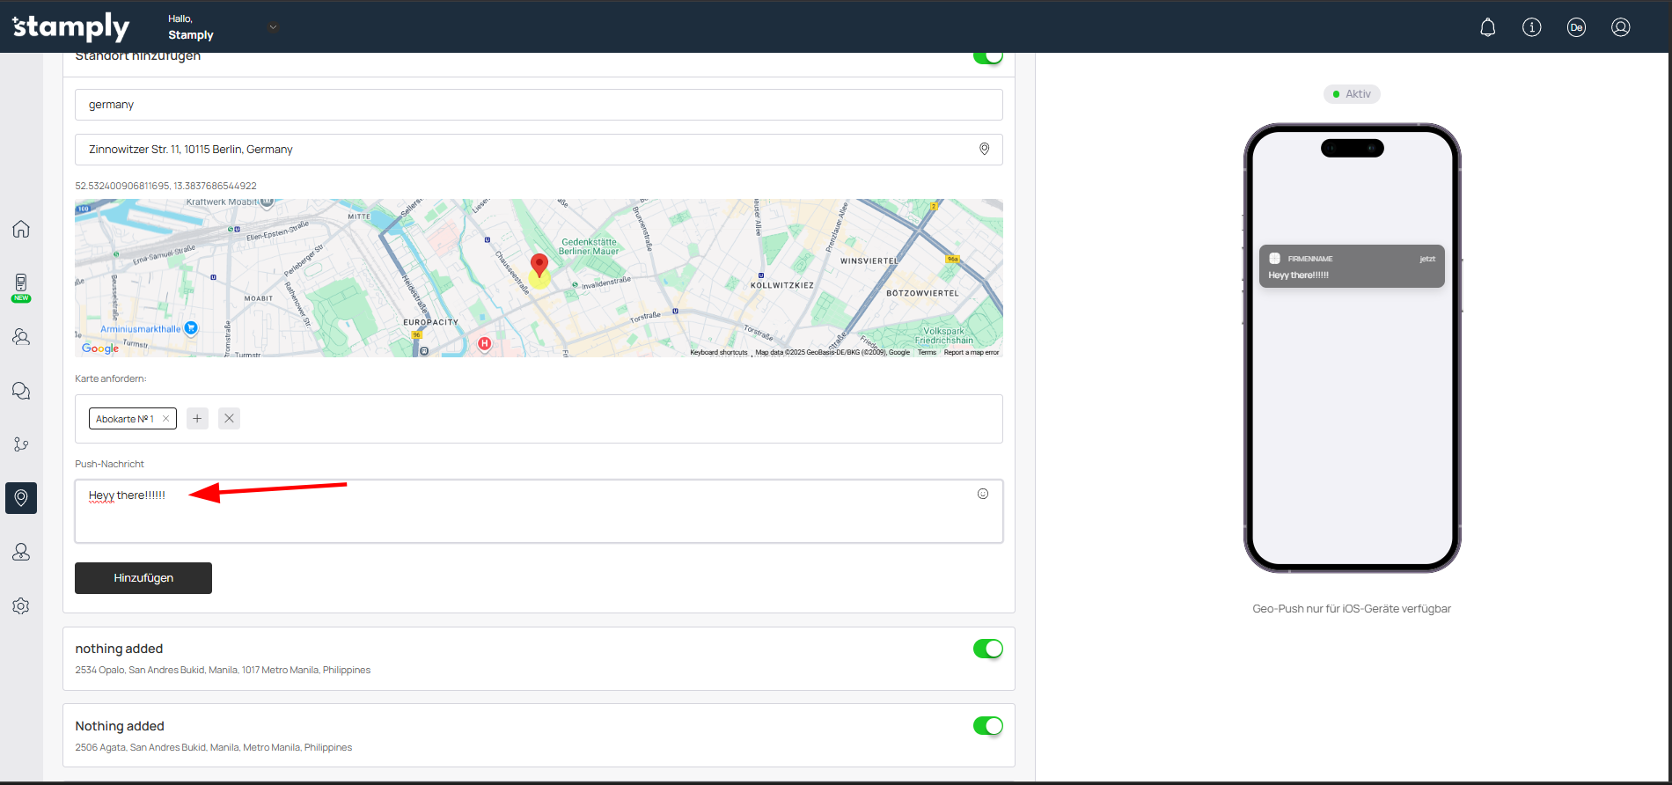Open the user profile icon
Screen dimensions: 1672x785
coord(1620,27)
